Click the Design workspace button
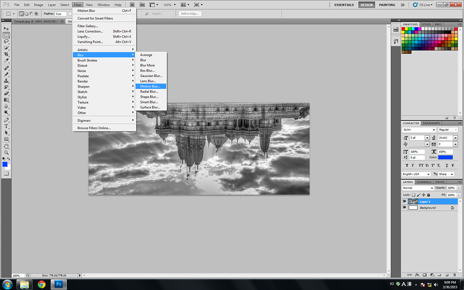Image resolution: width=464 pixels, height=290 pixels. (366, 5)
